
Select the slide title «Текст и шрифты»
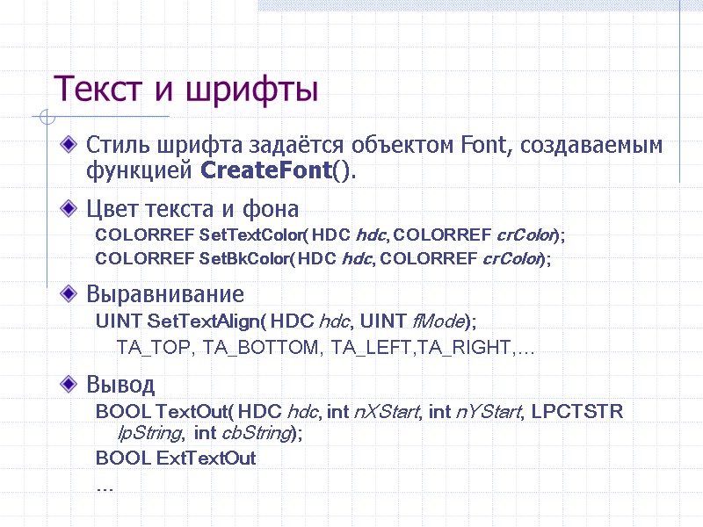(186, 88)
